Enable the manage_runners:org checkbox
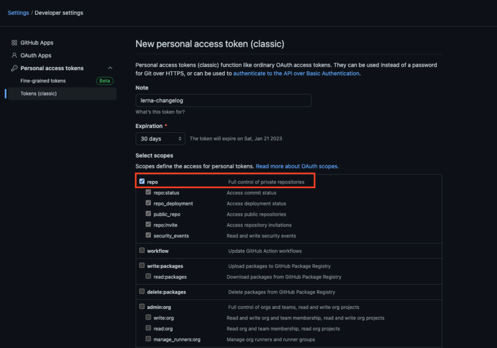This screenshot has height=348, width=497. click(x=148, y=339)
